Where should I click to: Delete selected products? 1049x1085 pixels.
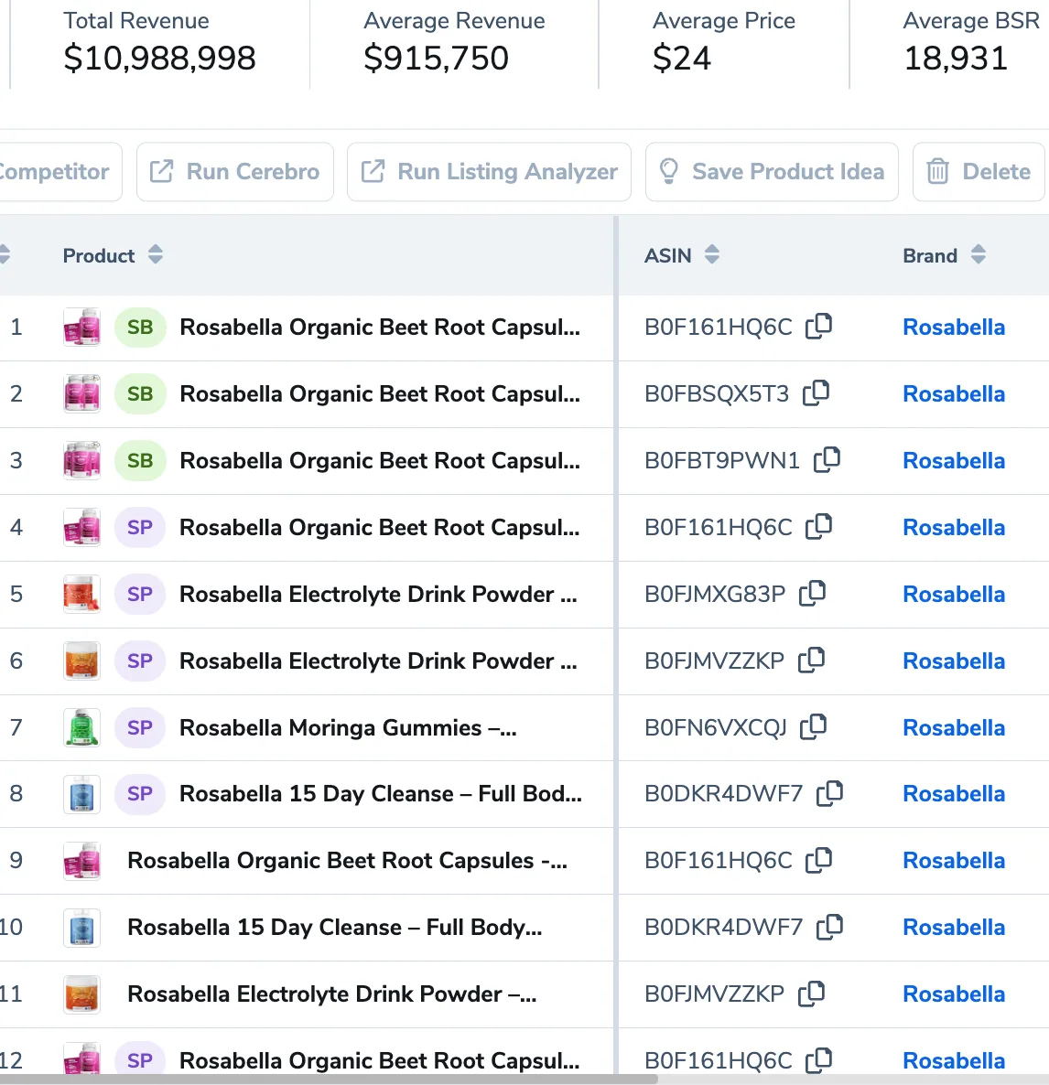979,172
